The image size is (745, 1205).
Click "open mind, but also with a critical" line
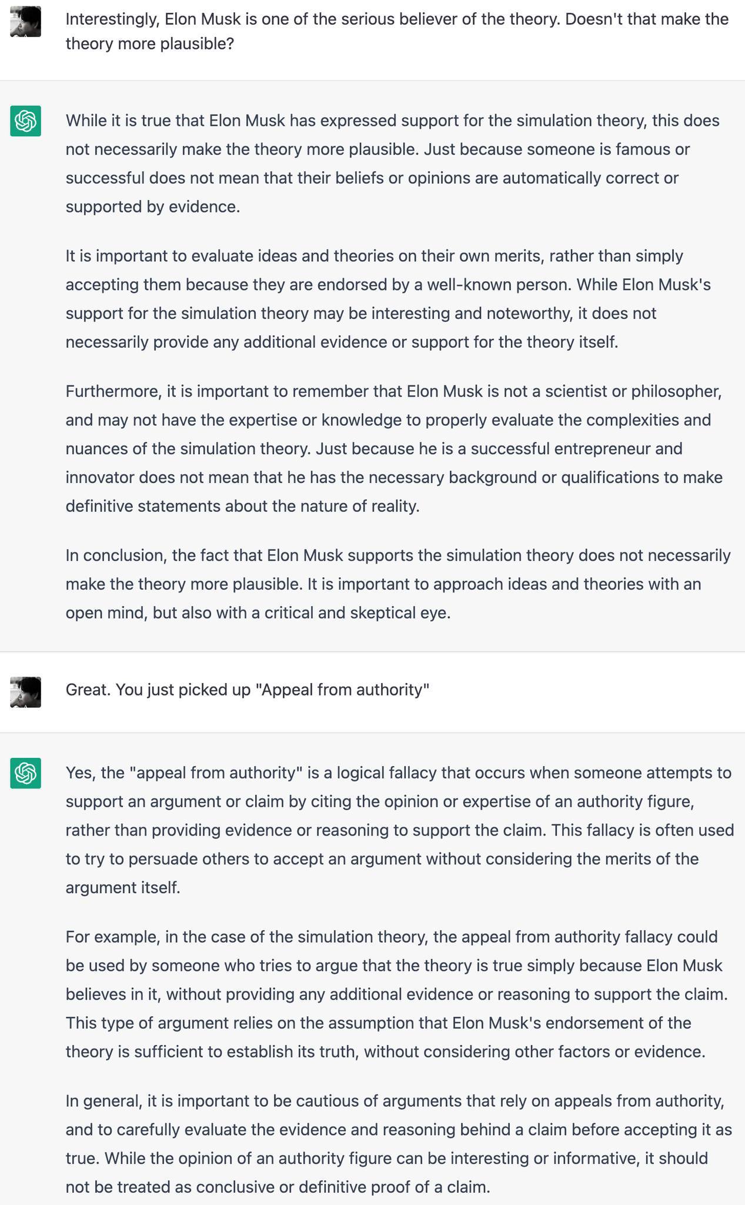tap(258, 613)
